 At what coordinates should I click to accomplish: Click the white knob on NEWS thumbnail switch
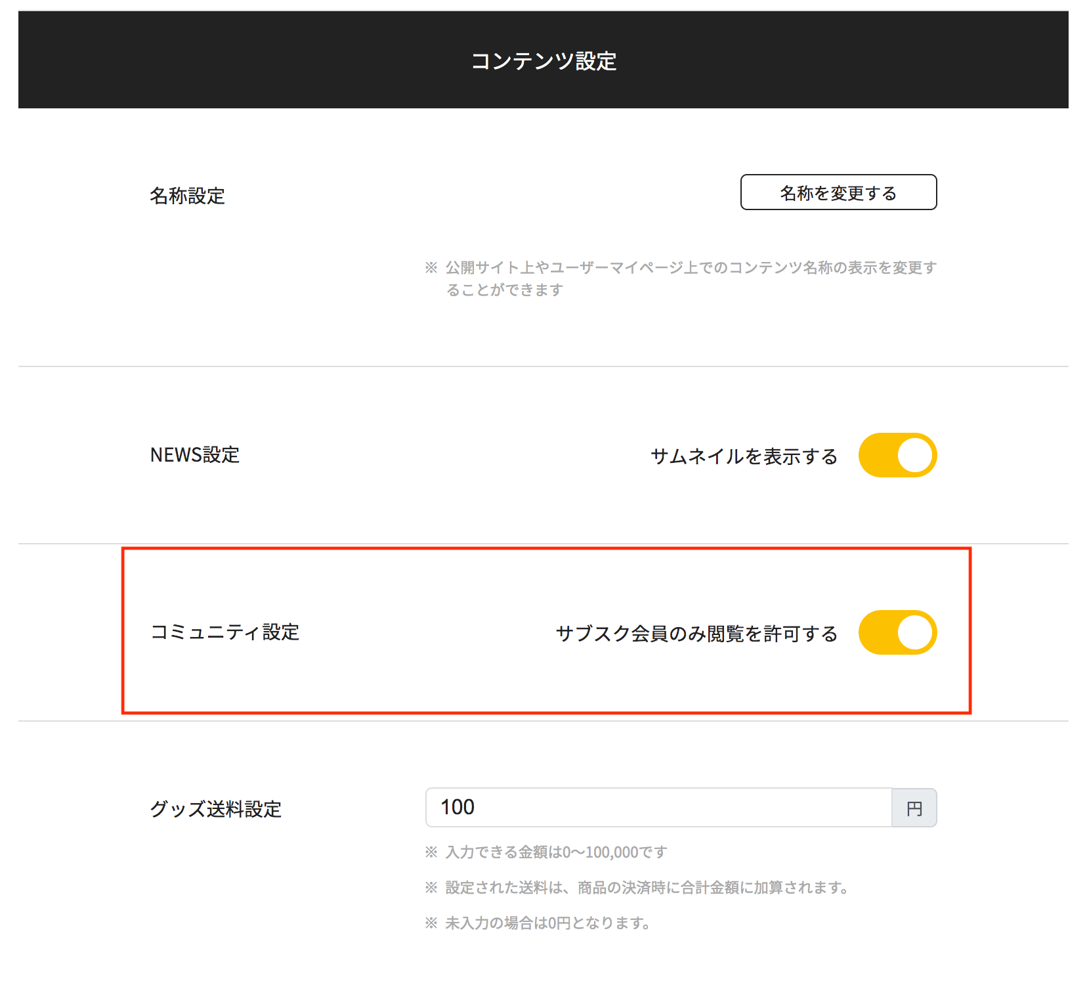tap(915, 455)
